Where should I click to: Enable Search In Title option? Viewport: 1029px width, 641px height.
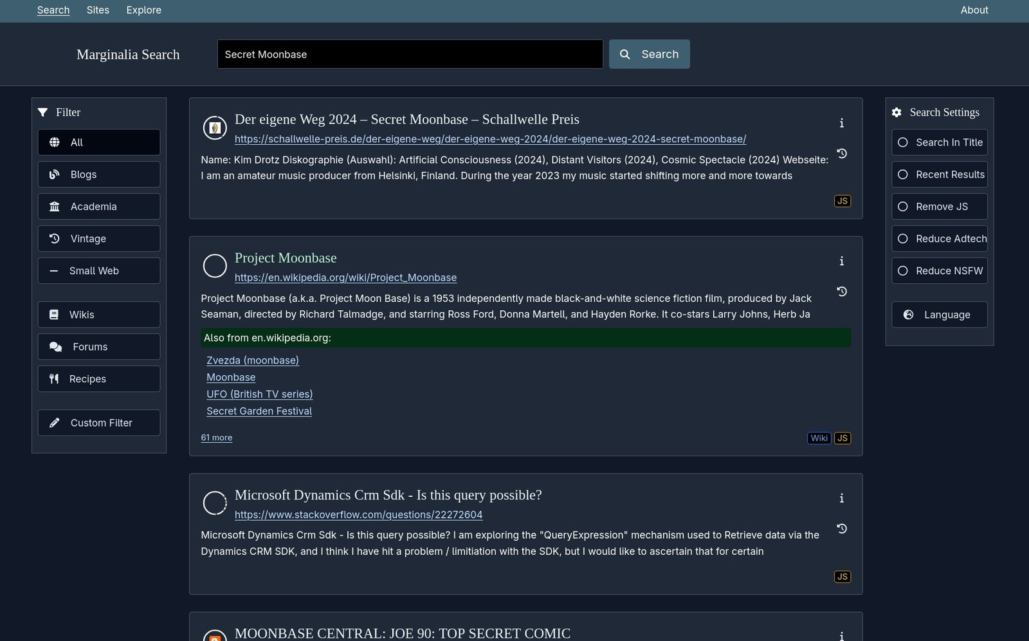pyautogui.click(x=939, y=142)
